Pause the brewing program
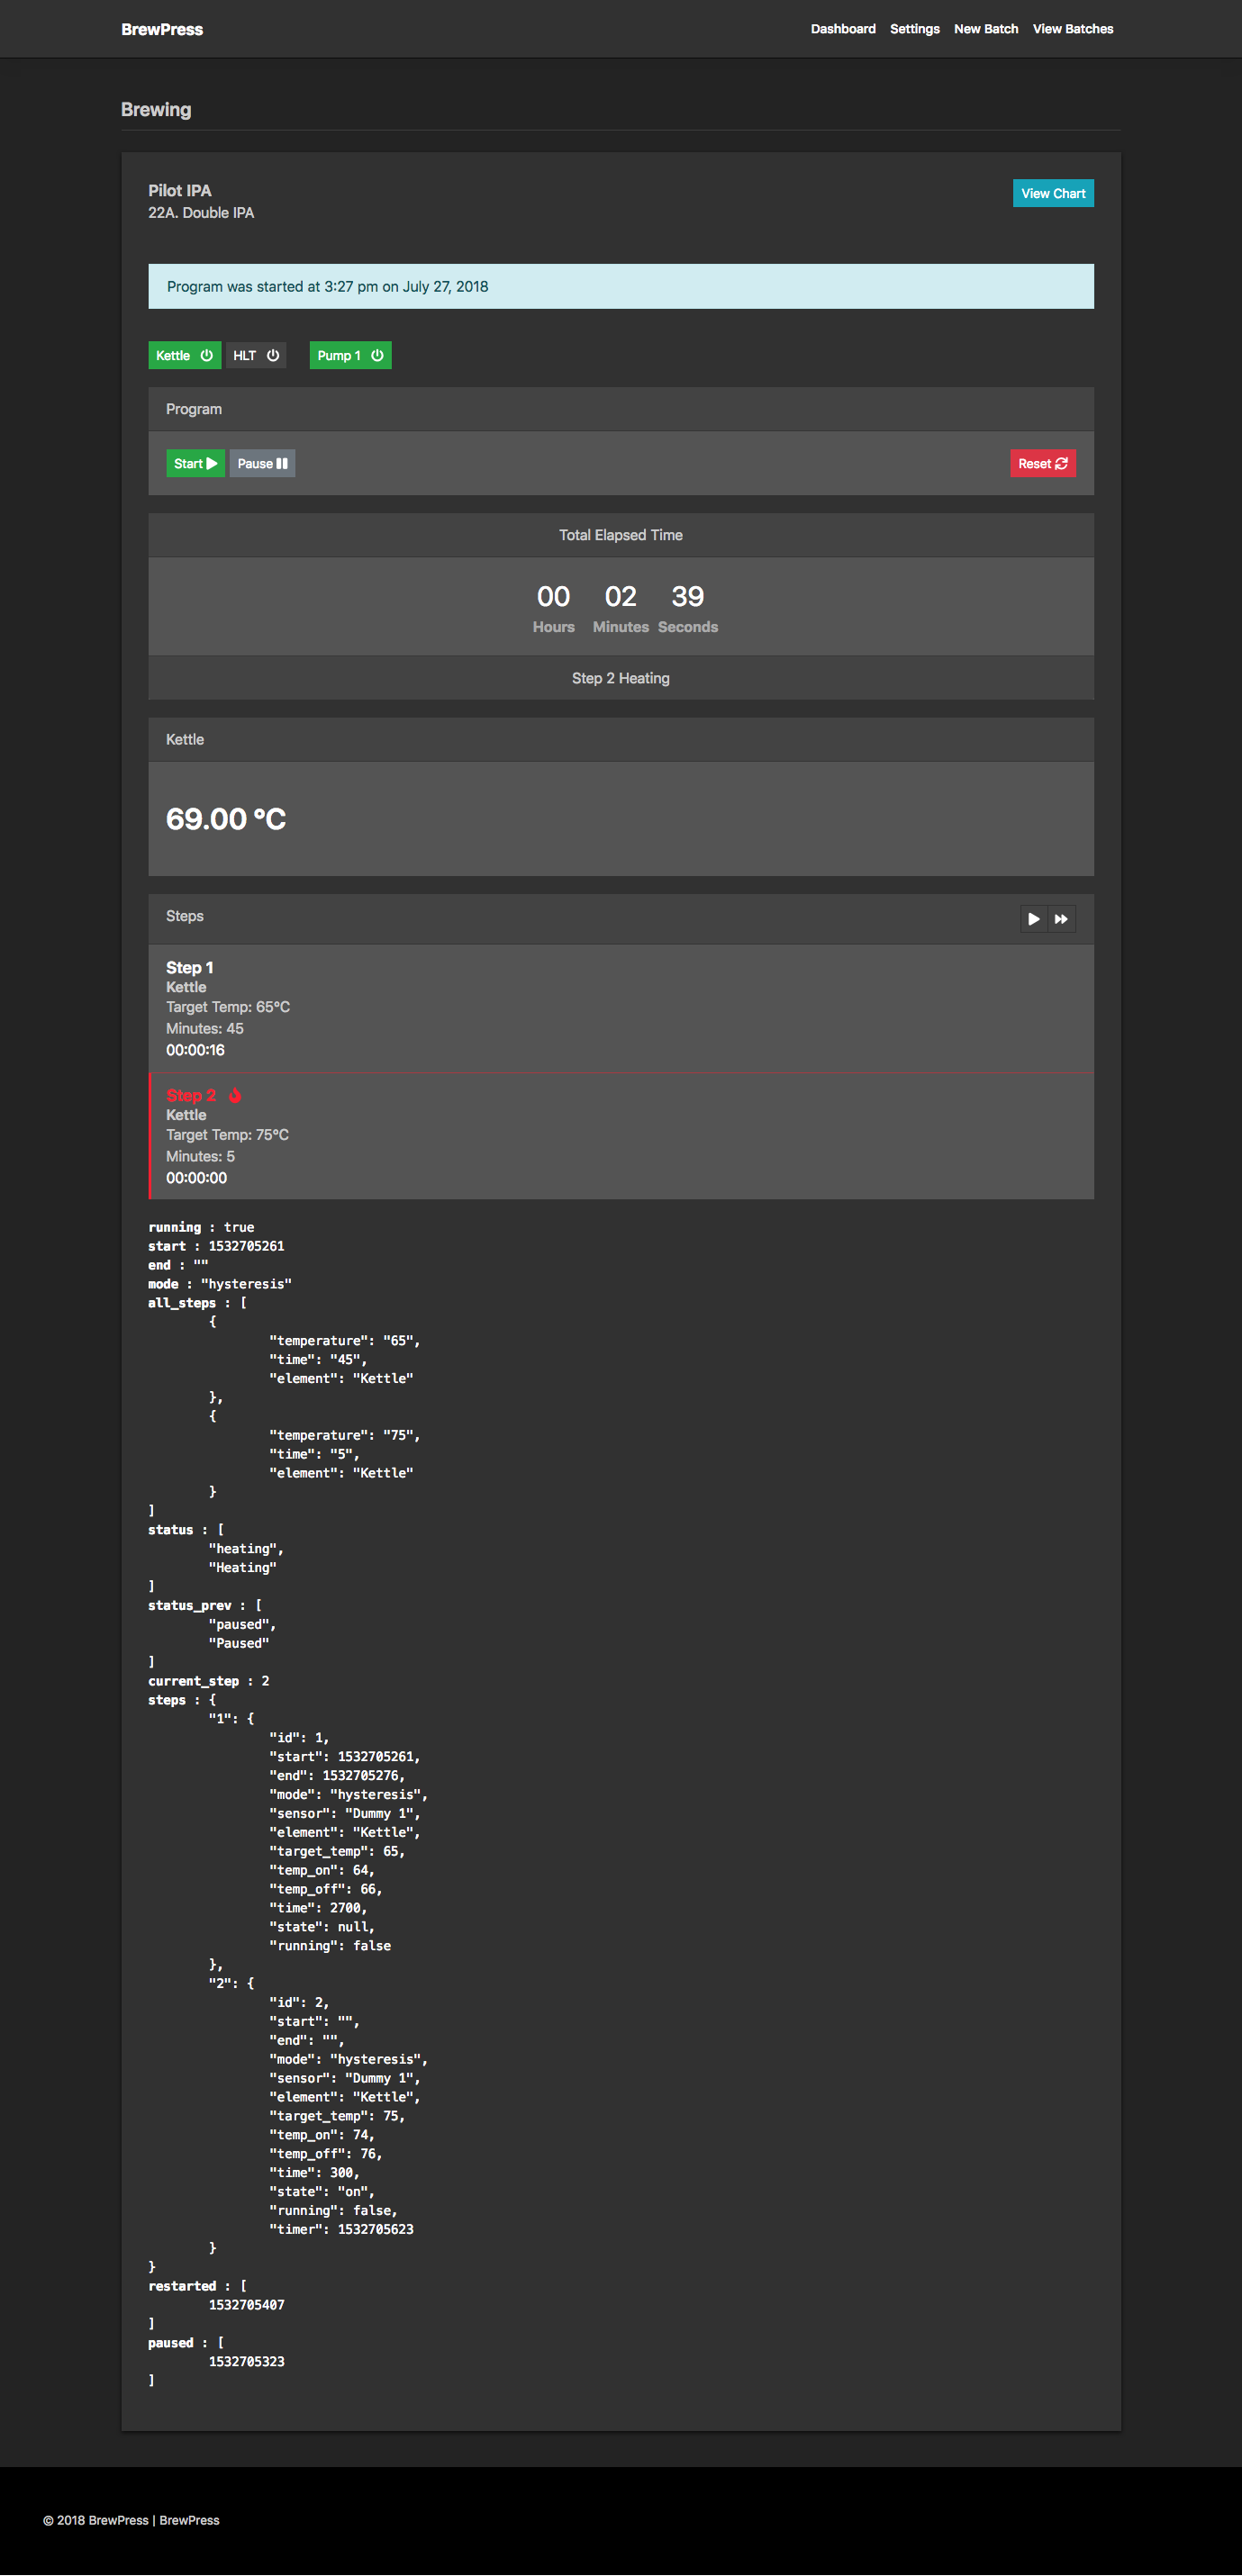1242x2576 pixels. [262, 463]
